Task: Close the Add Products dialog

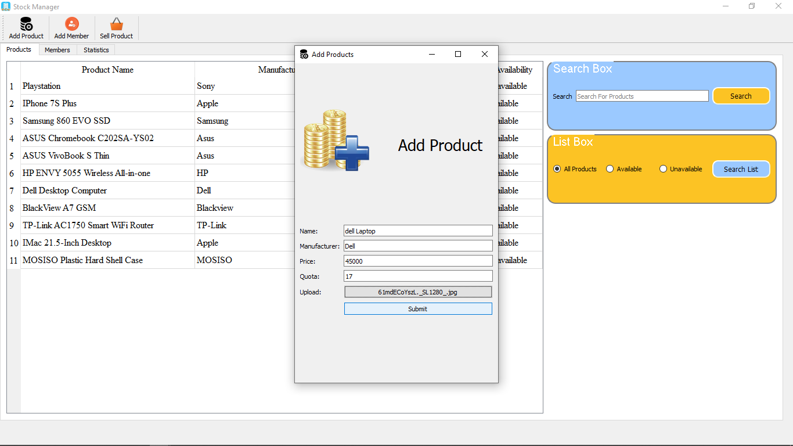Action: [485, 54]
